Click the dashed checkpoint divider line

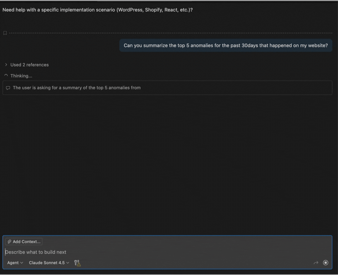point(169,33)
